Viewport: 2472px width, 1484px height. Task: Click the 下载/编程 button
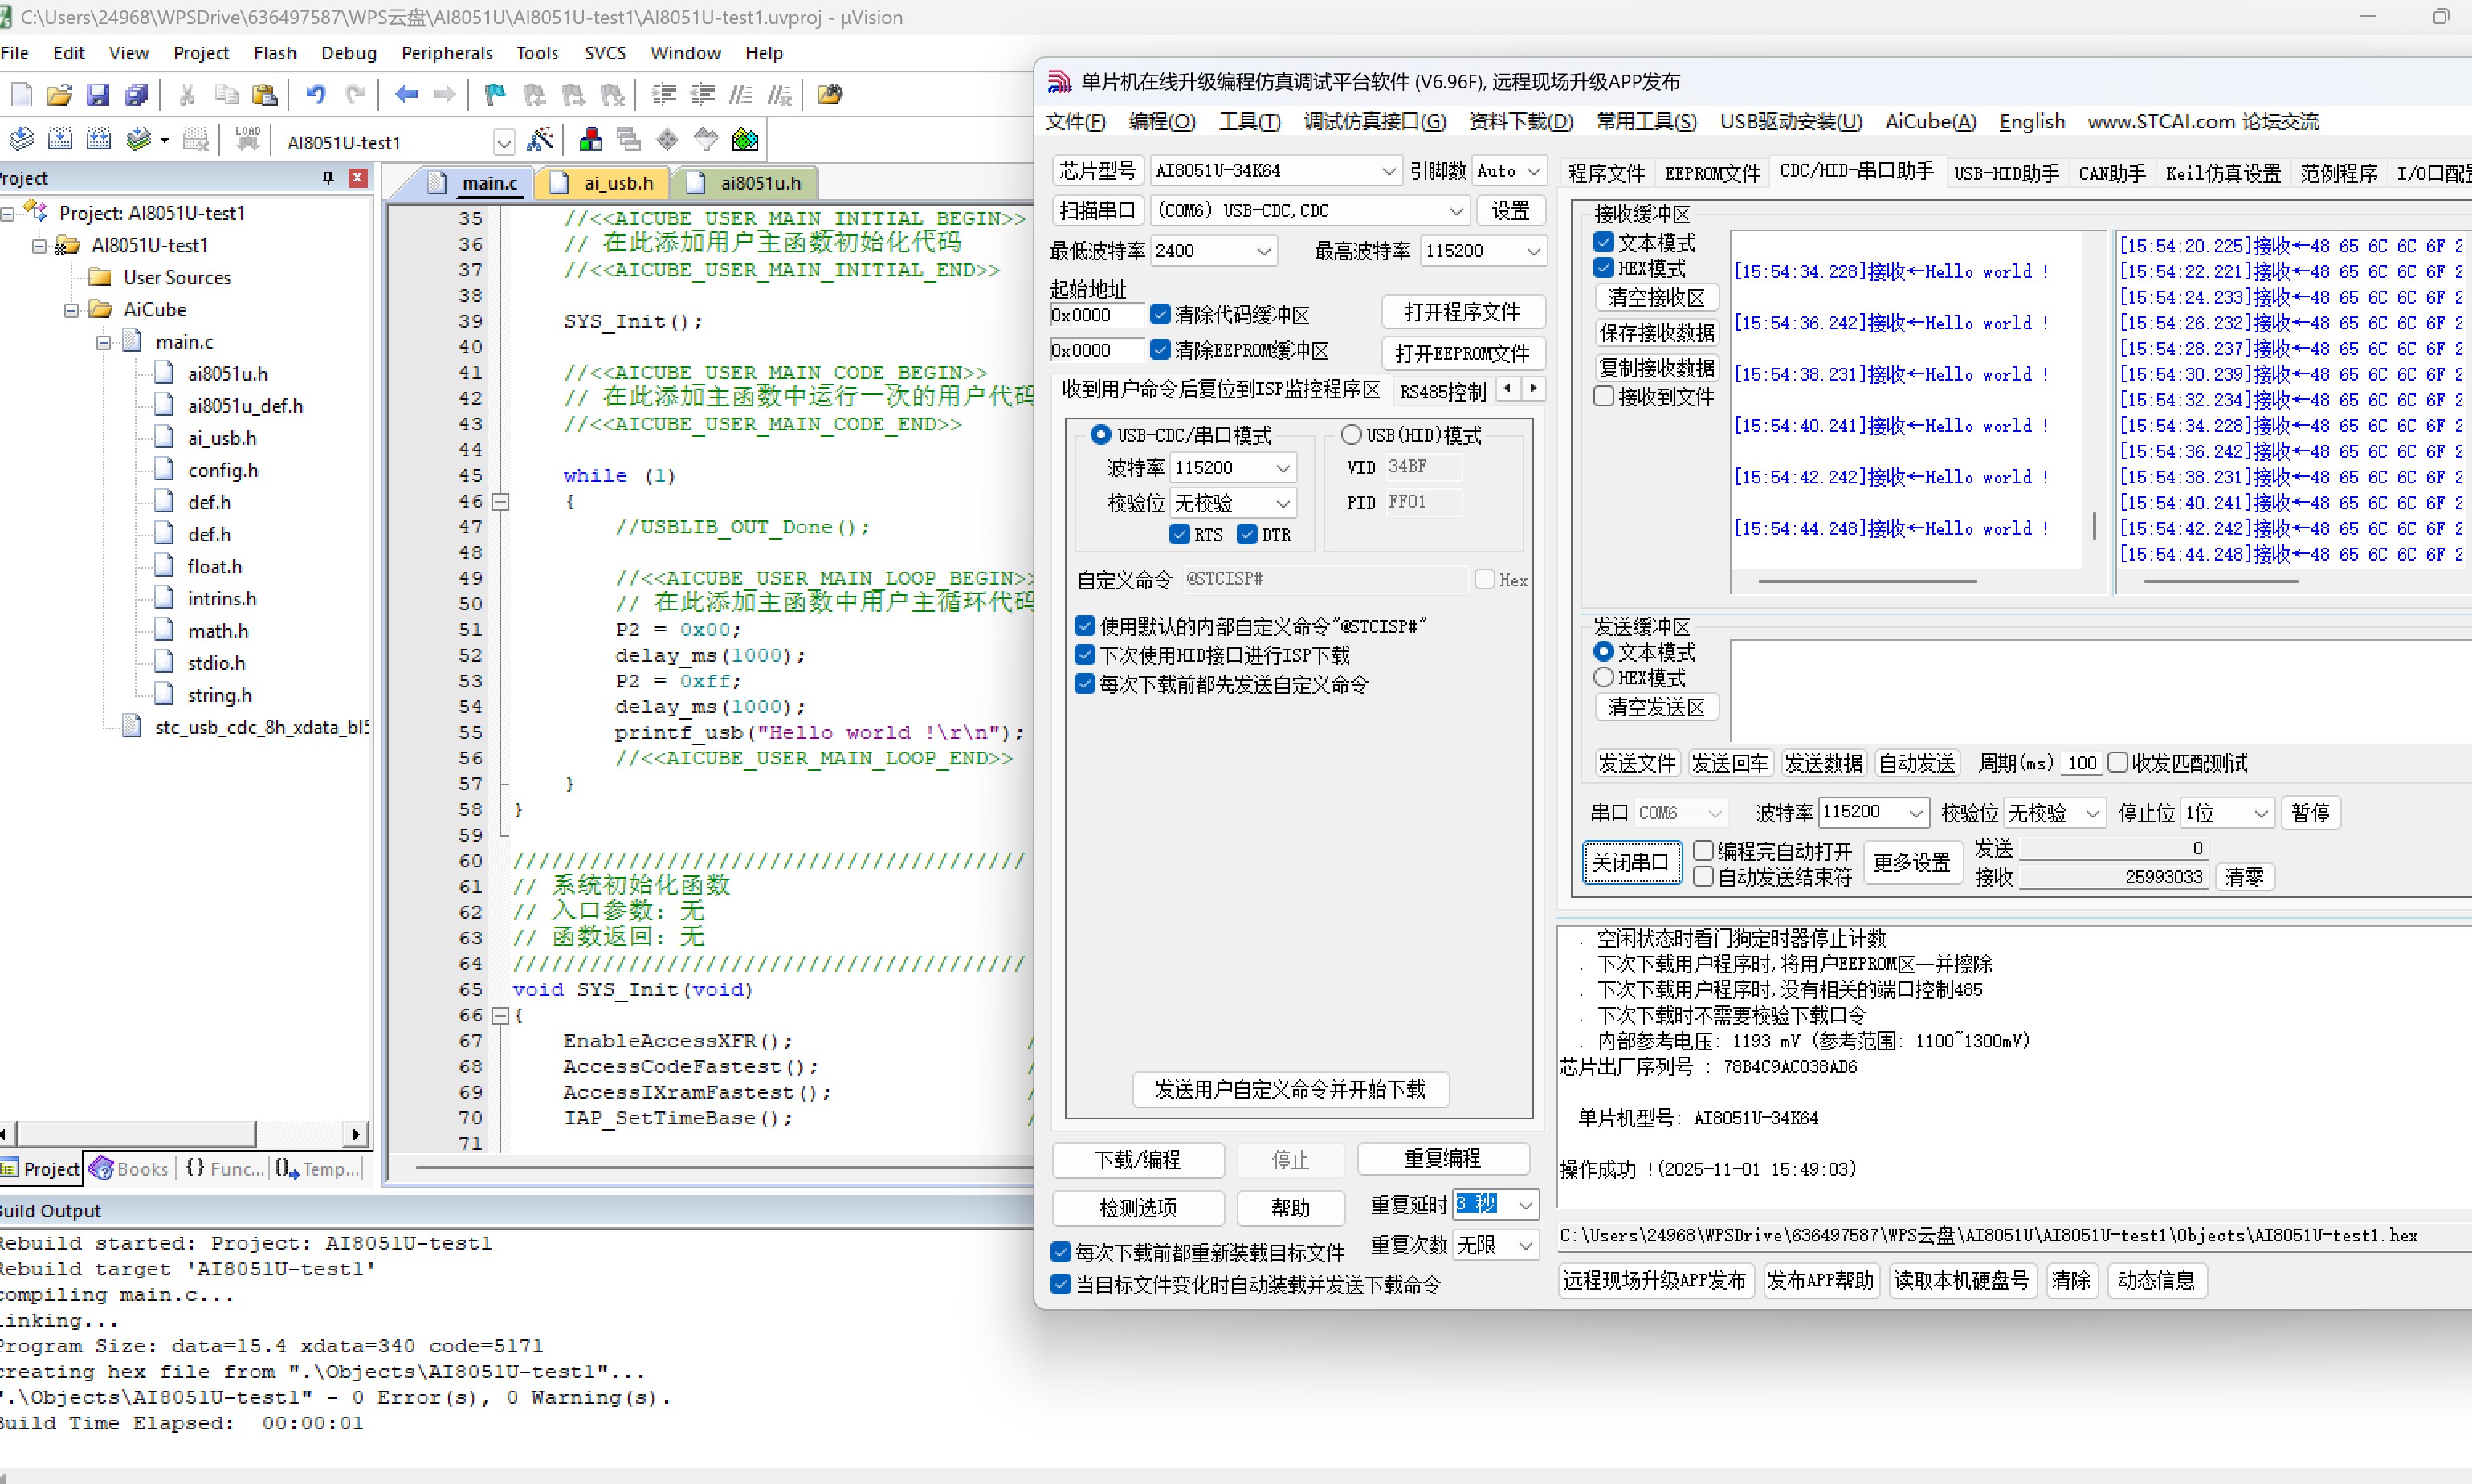pos(1138,1160)
